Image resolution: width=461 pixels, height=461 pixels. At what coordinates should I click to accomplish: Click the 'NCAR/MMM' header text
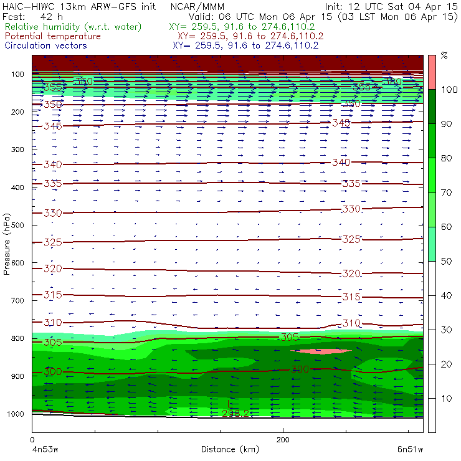pyautogui.click(x=197, y=6)
